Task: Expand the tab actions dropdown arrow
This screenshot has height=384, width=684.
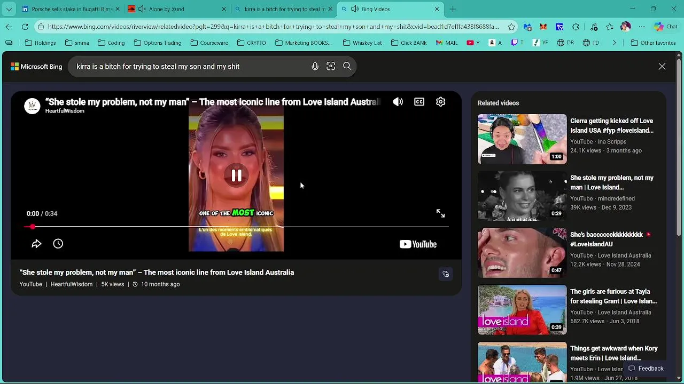Action: click(9, 9)
